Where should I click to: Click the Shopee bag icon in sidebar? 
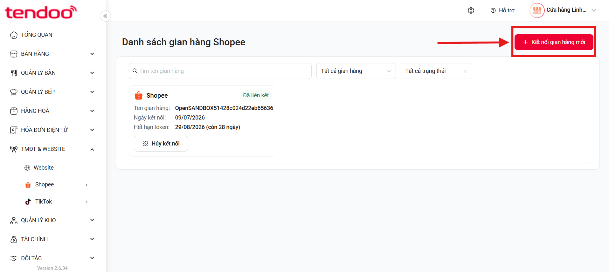coord(28,185)
